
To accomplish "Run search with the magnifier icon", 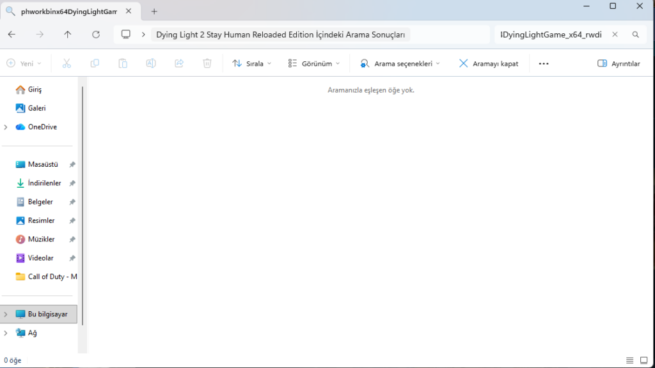I will [x=635, y=34].
